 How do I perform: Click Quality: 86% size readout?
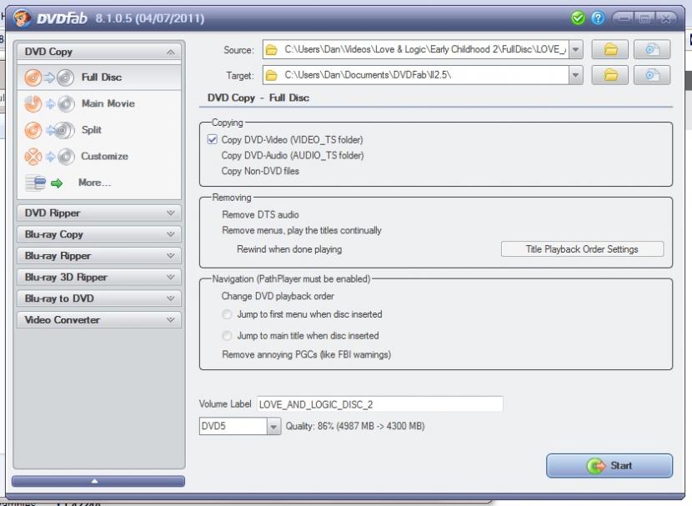tap(355, 426)
